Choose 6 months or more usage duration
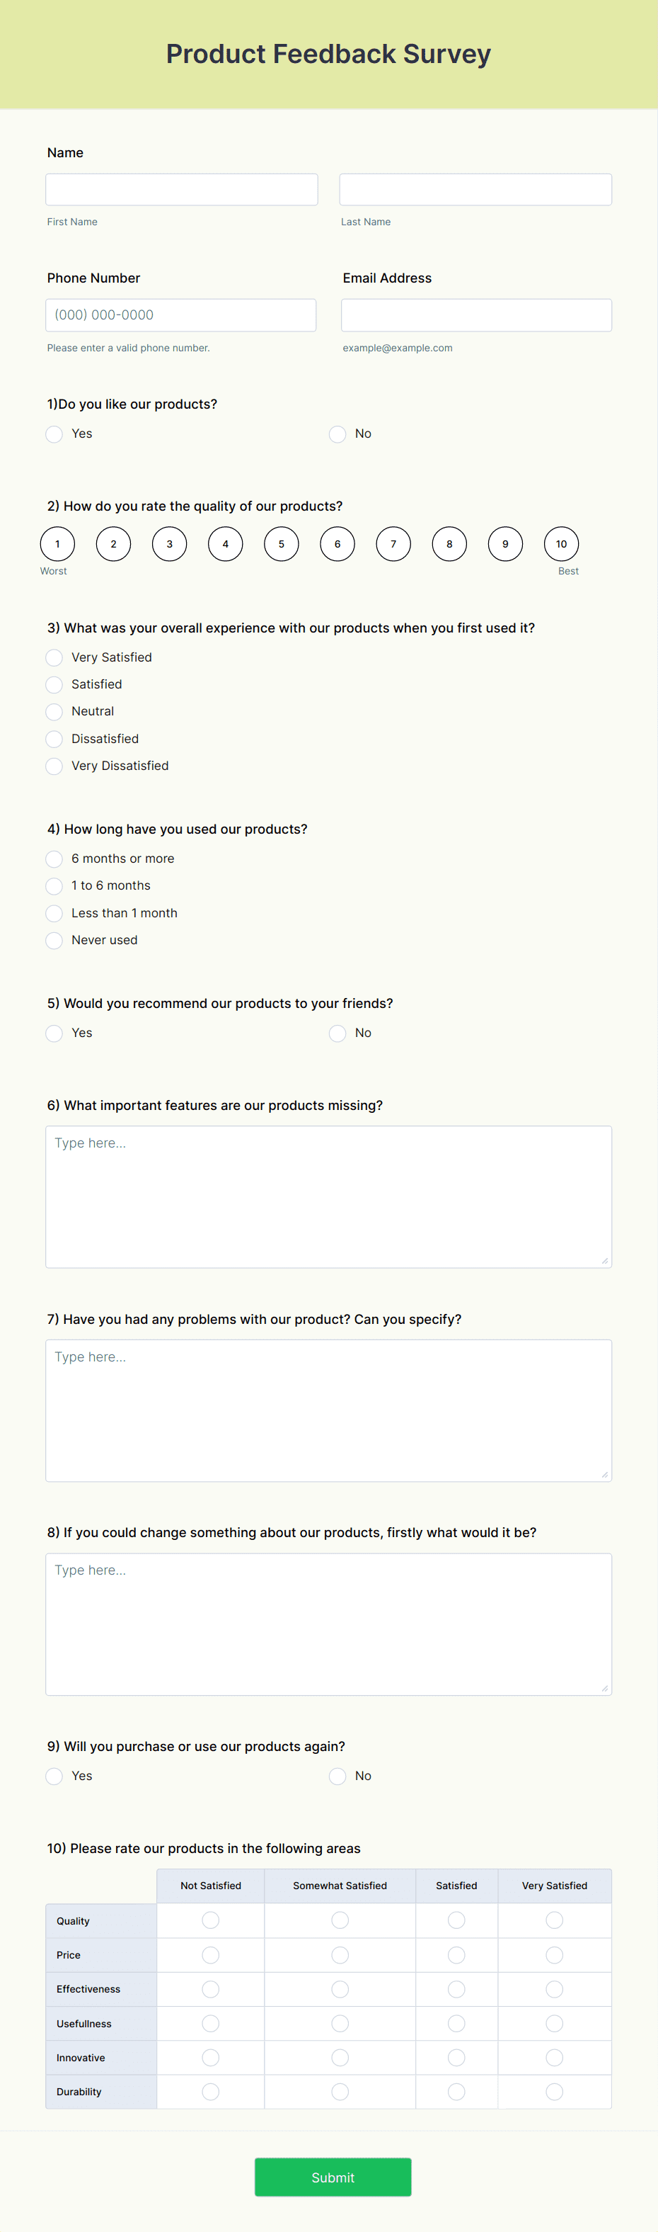 [x=54, y=859]
